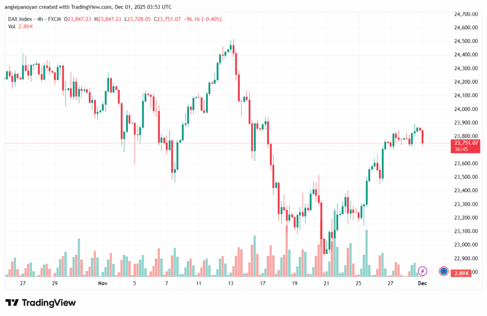Click the 13 date on time axis

click(231, 283)
